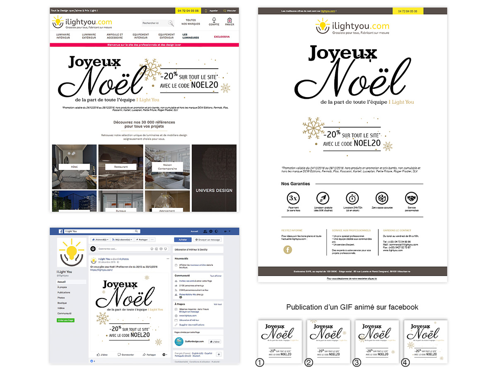Open the Panier shopping bag icon

point(229,20)
